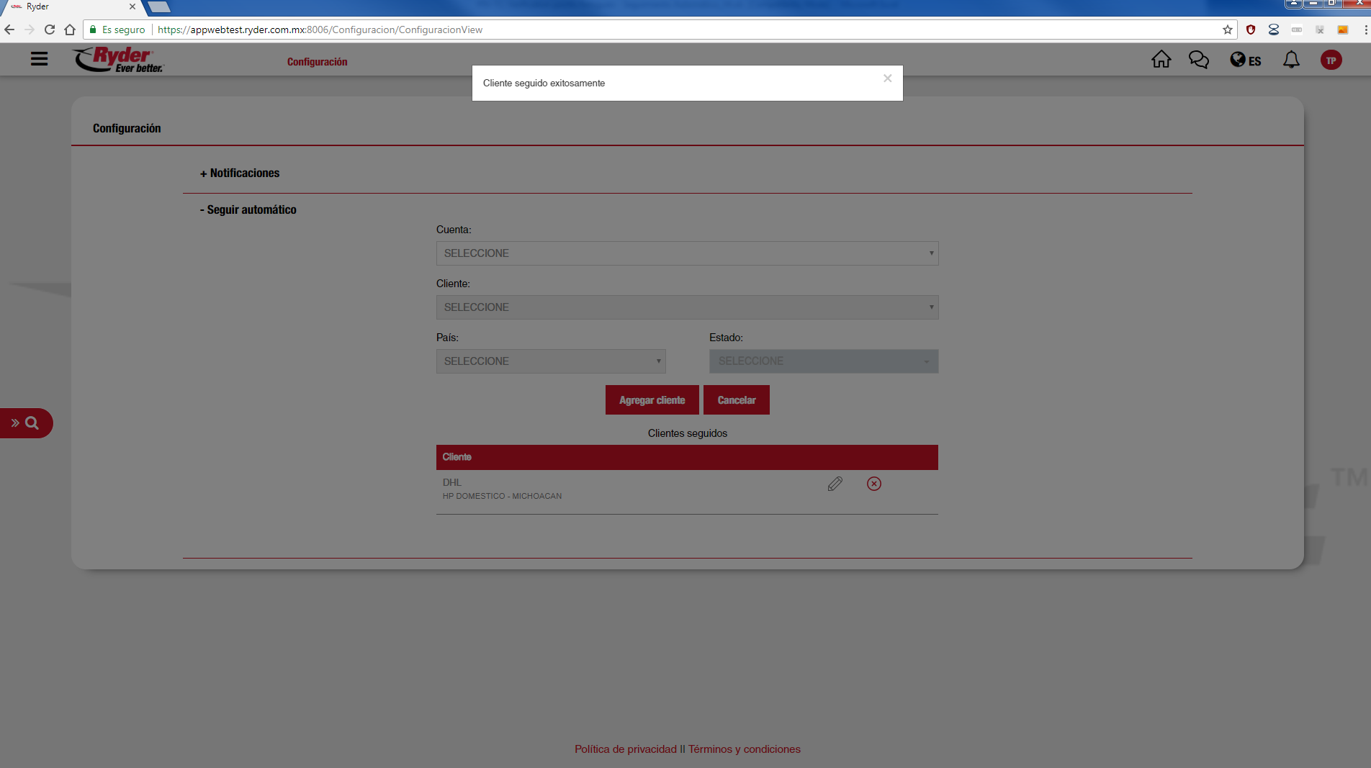The image size is (1371, 768).
Task: Expand the Notificaciones section
Action: pos(240,173)
